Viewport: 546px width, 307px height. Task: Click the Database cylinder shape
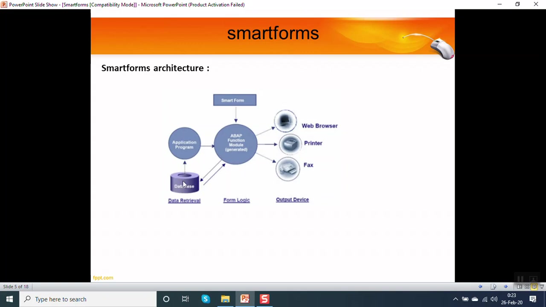point(185,182)
